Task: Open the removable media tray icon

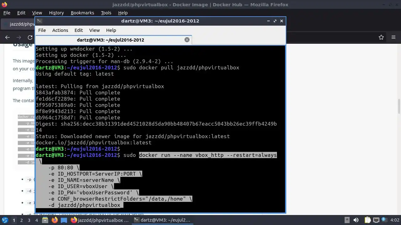Action: point(347,220)
